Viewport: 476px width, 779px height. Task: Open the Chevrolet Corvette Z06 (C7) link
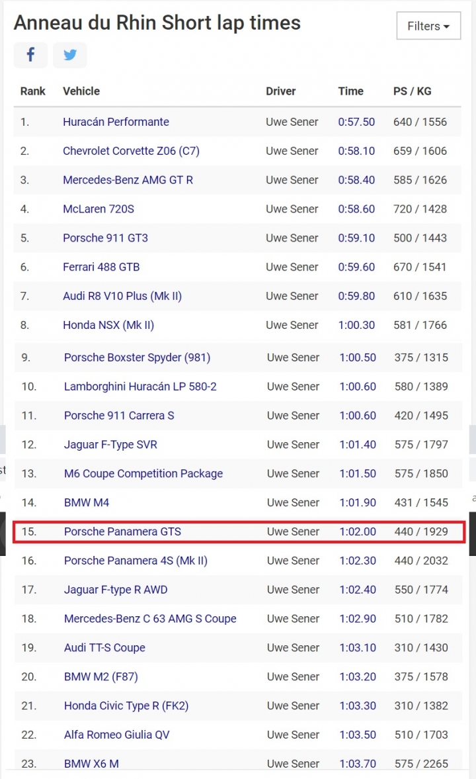pyautogui.click(x=131, y=151)
